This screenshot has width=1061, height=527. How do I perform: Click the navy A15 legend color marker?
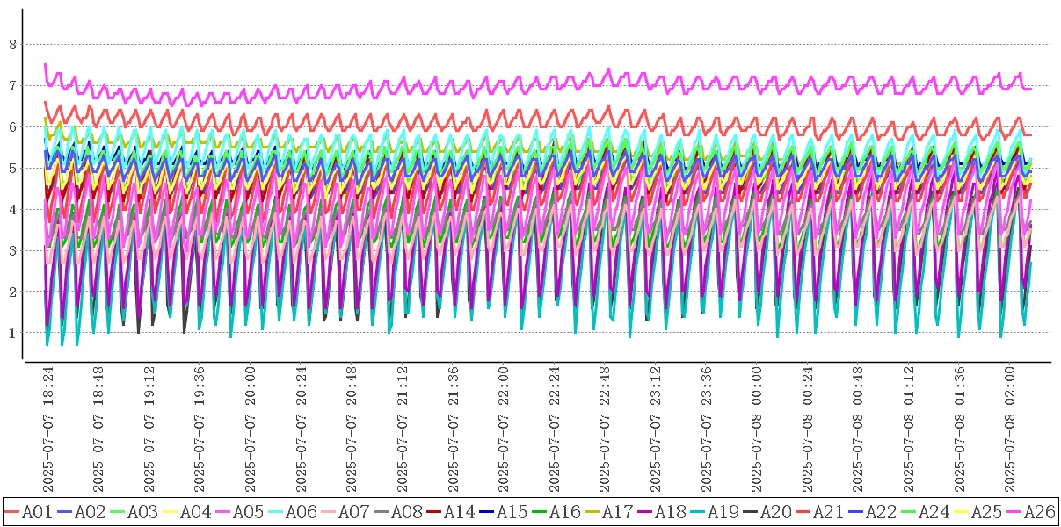point(486,510)
